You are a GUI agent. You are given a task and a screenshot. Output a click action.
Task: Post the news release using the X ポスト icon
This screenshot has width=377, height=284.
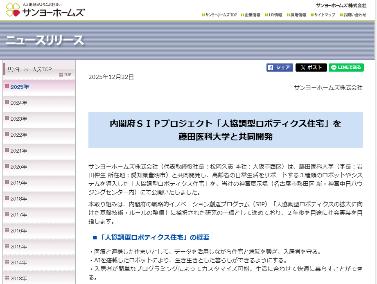click(311, 68)
